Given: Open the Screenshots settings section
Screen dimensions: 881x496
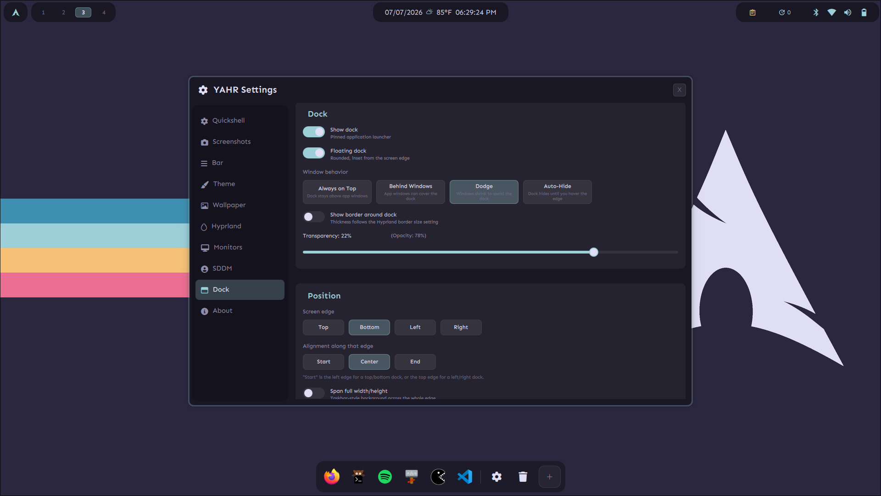Looking at the screenshot, I should (240, 142).
